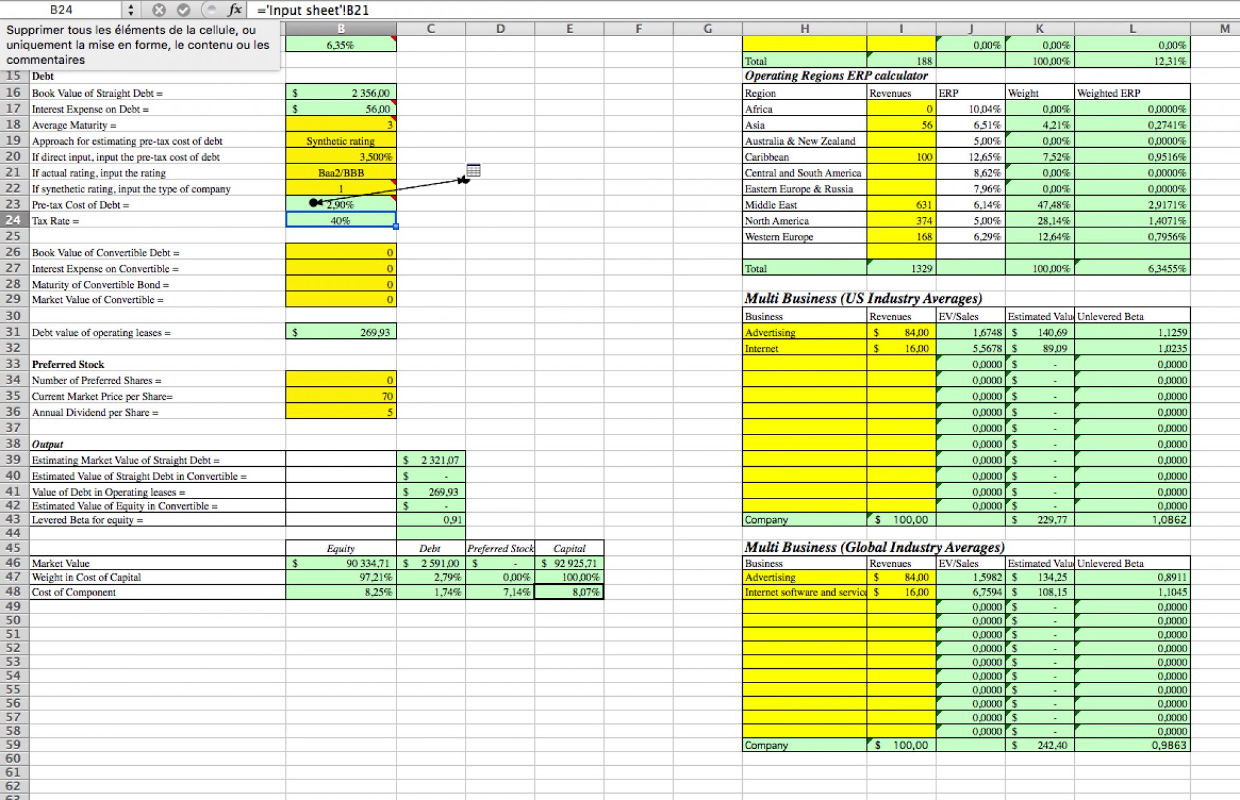Select the direct input cost cell 3,500%
This screenshot has width=1240, height=800.
341,156
